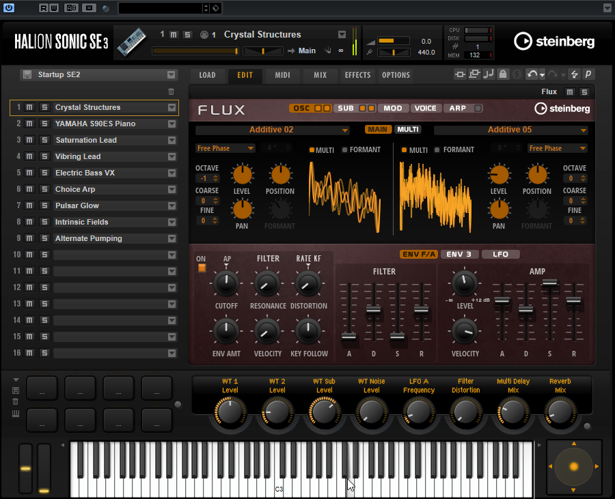Screen dimensions: 615x499
Task: Toggle the padlock lock icon
Action: point(502,74)
